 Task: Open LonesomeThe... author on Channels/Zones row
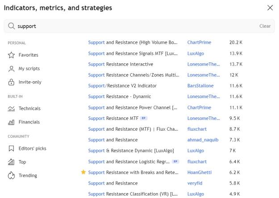click(x=204, y=75)
